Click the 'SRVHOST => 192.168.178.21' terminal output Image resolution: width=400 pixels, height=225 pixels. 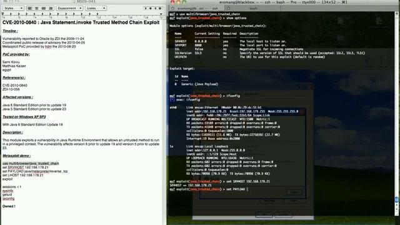coord(191,185)
